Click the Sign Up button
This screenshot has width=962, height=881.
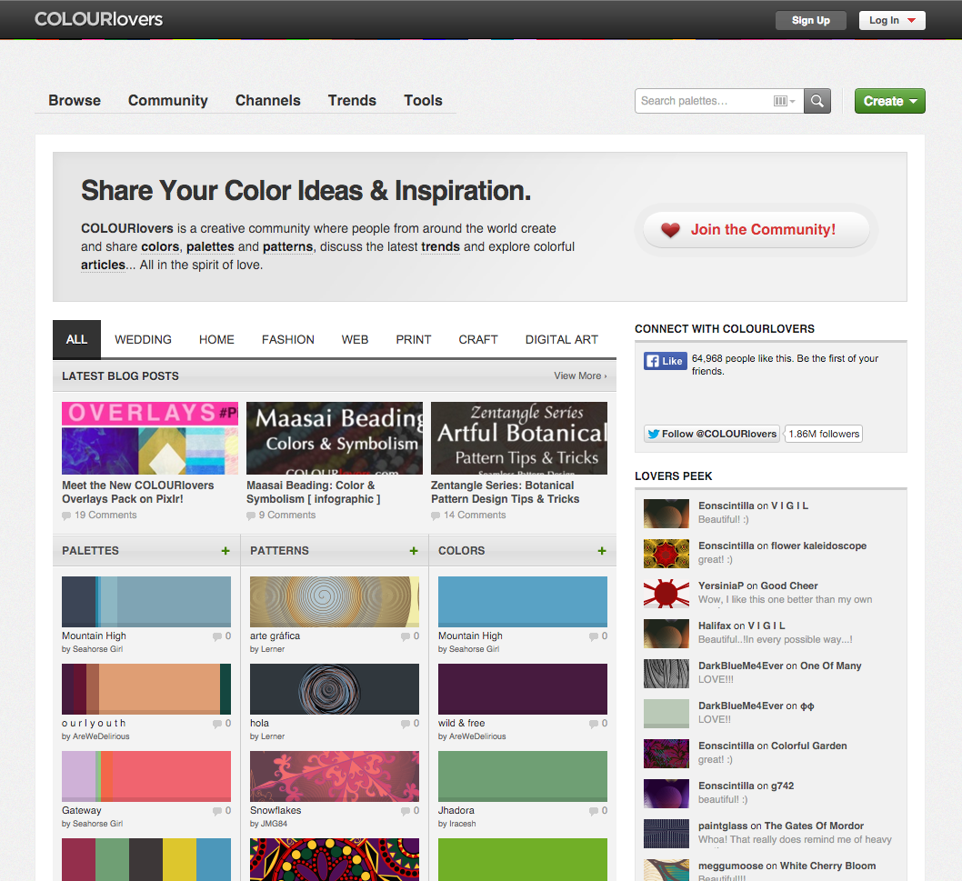(810, 20)
